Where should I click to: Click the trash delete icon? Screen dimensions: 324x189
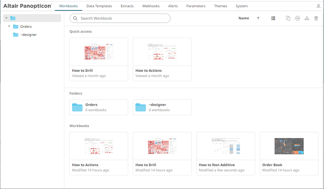tap(316, 18)
